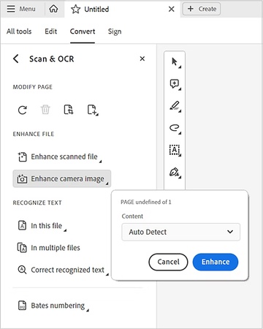Rotate page using the rotate icon
Viewport: 263px width, 329px height.
point(23,110)
